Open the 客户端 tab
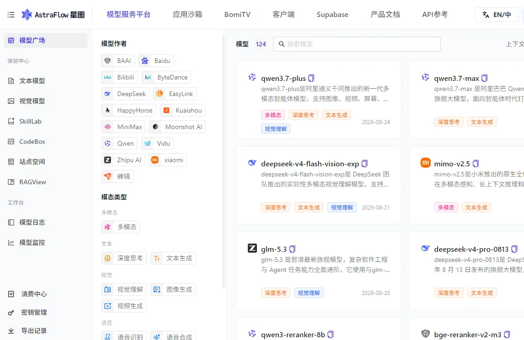The width and height of the screenshot is (524, 340). pos(284,14)
